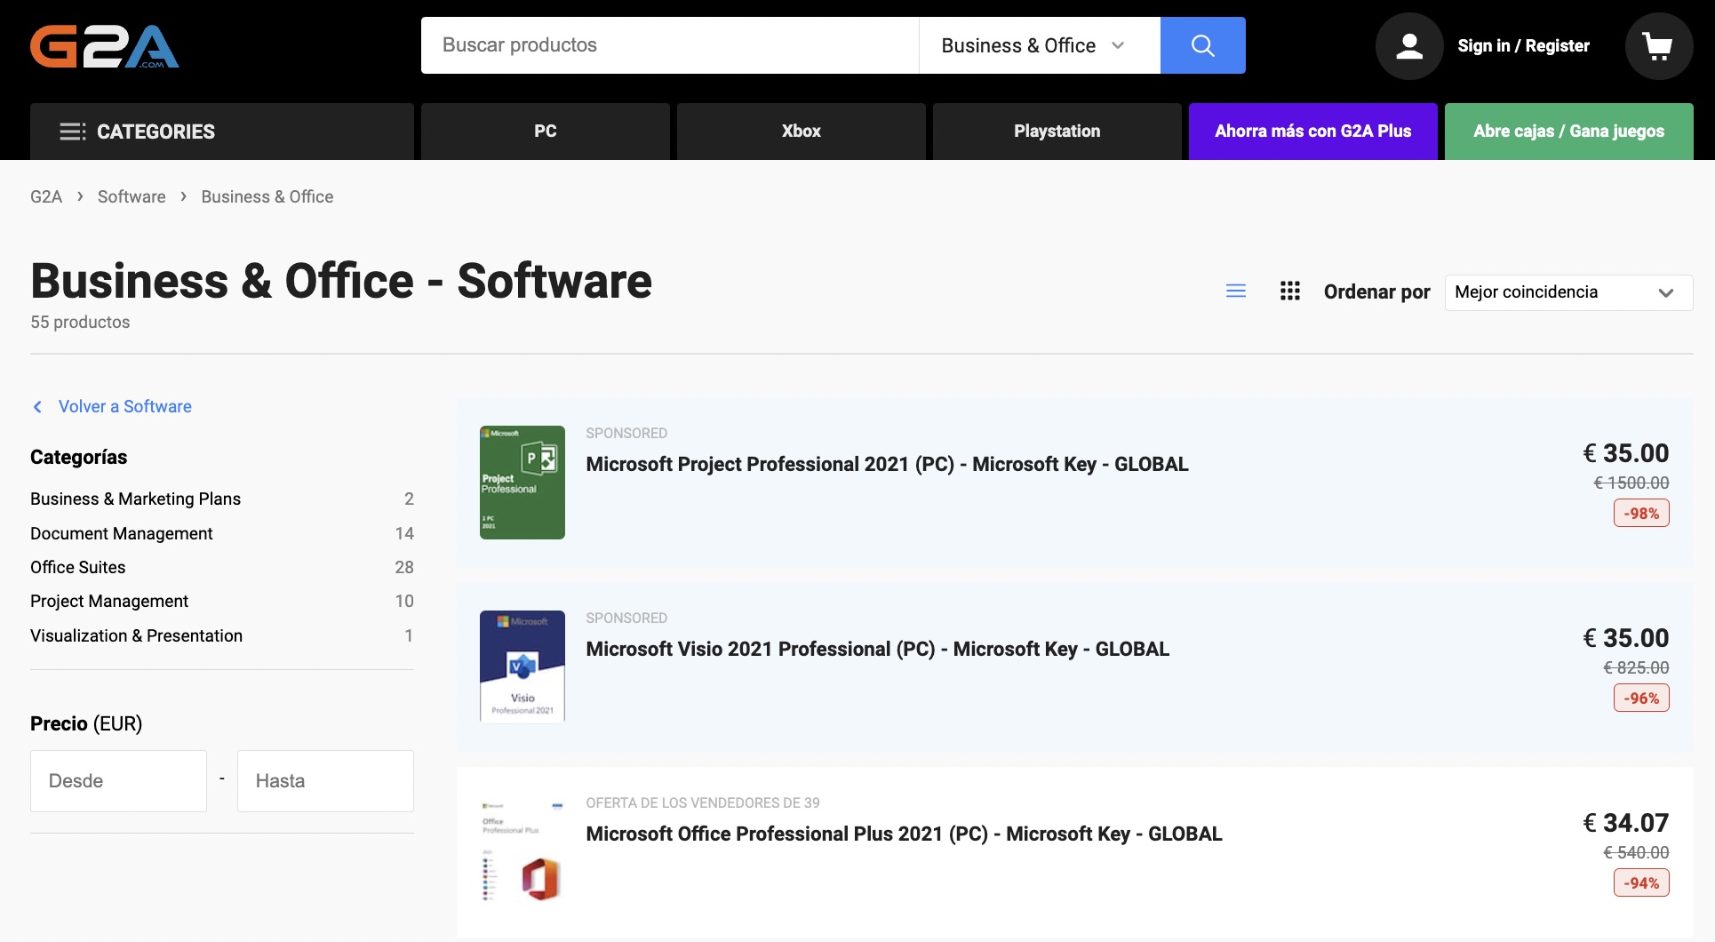The image size is (1715, 942).
Task: Open Microsoft Visio 2021 Professional title
Action: [x=877, y=650]
